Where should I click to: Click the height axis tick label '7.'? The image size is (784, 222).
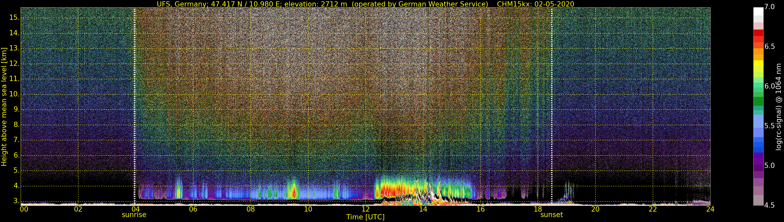16,140
